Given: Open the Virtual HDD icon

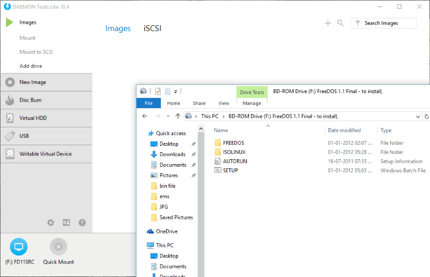Looking at the screenshot, I should pos(10,118).
